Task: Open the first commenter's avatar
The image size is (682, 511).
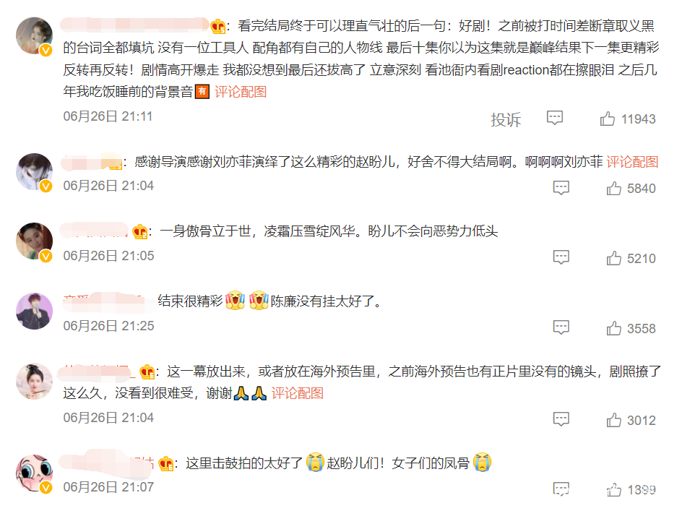Action: pyautogui.click(x=34, y=35)
